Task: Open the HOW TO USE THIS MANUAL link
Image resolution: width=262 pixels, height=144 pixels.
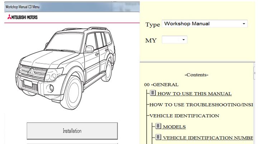Action: (x=194, y=94)
